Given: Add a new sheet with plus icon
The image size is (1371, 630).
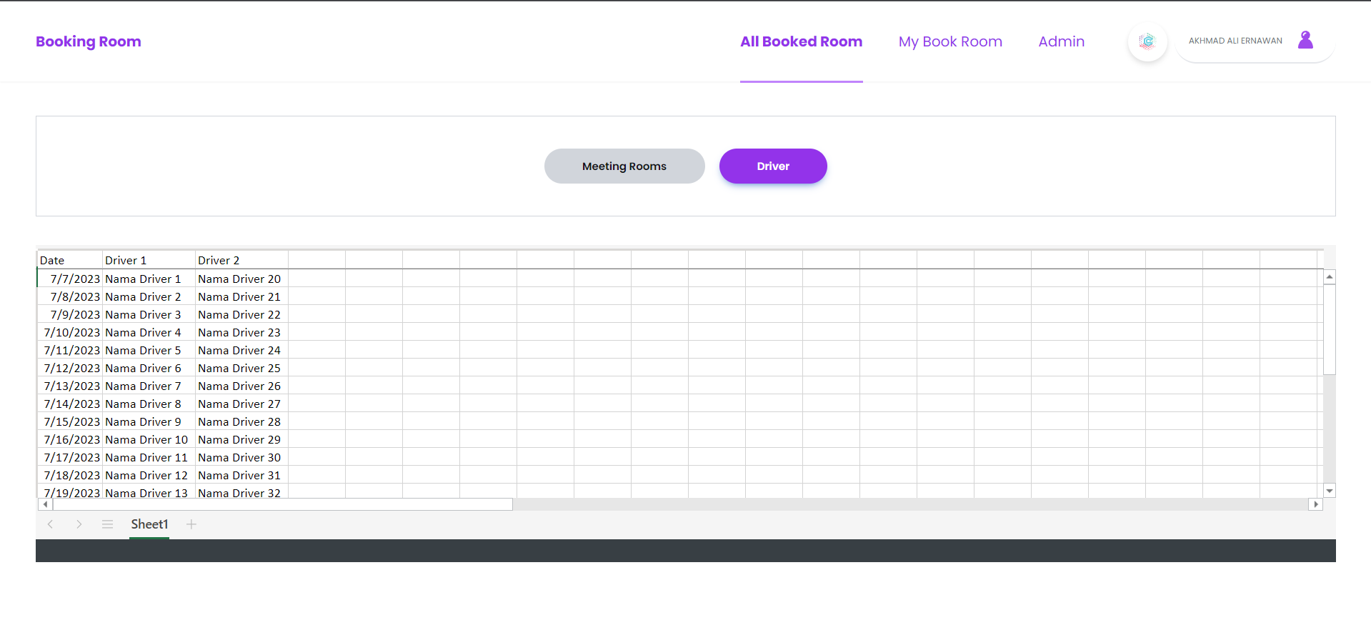Looking at the screenshot, I should point(191,524).
